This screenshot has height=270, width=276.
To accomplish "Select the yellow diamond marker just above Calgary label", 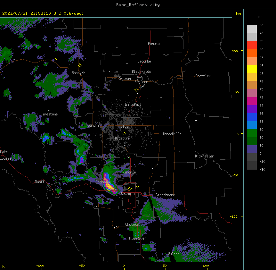I will pyautogui.click(x=130, y=189).
